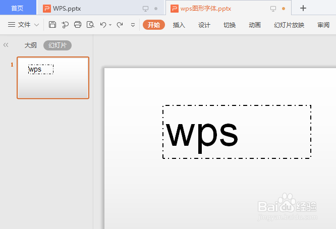Switch to the WPS.pptx document tab

coord(101,9)
